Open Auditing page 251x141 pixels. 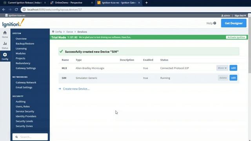(20, 101)
